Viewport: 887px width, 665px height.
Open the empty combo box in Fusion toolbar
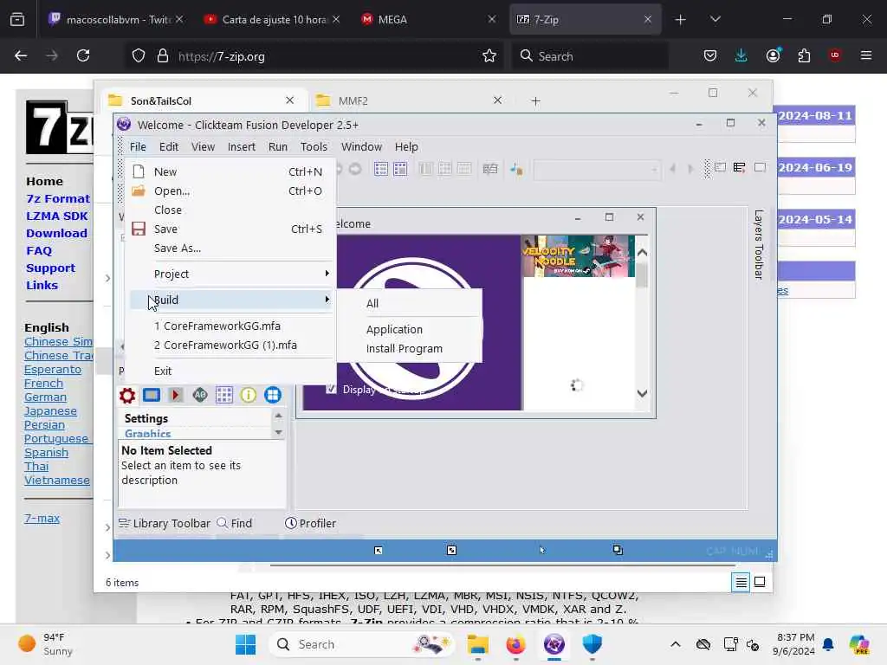pos(598,169)
